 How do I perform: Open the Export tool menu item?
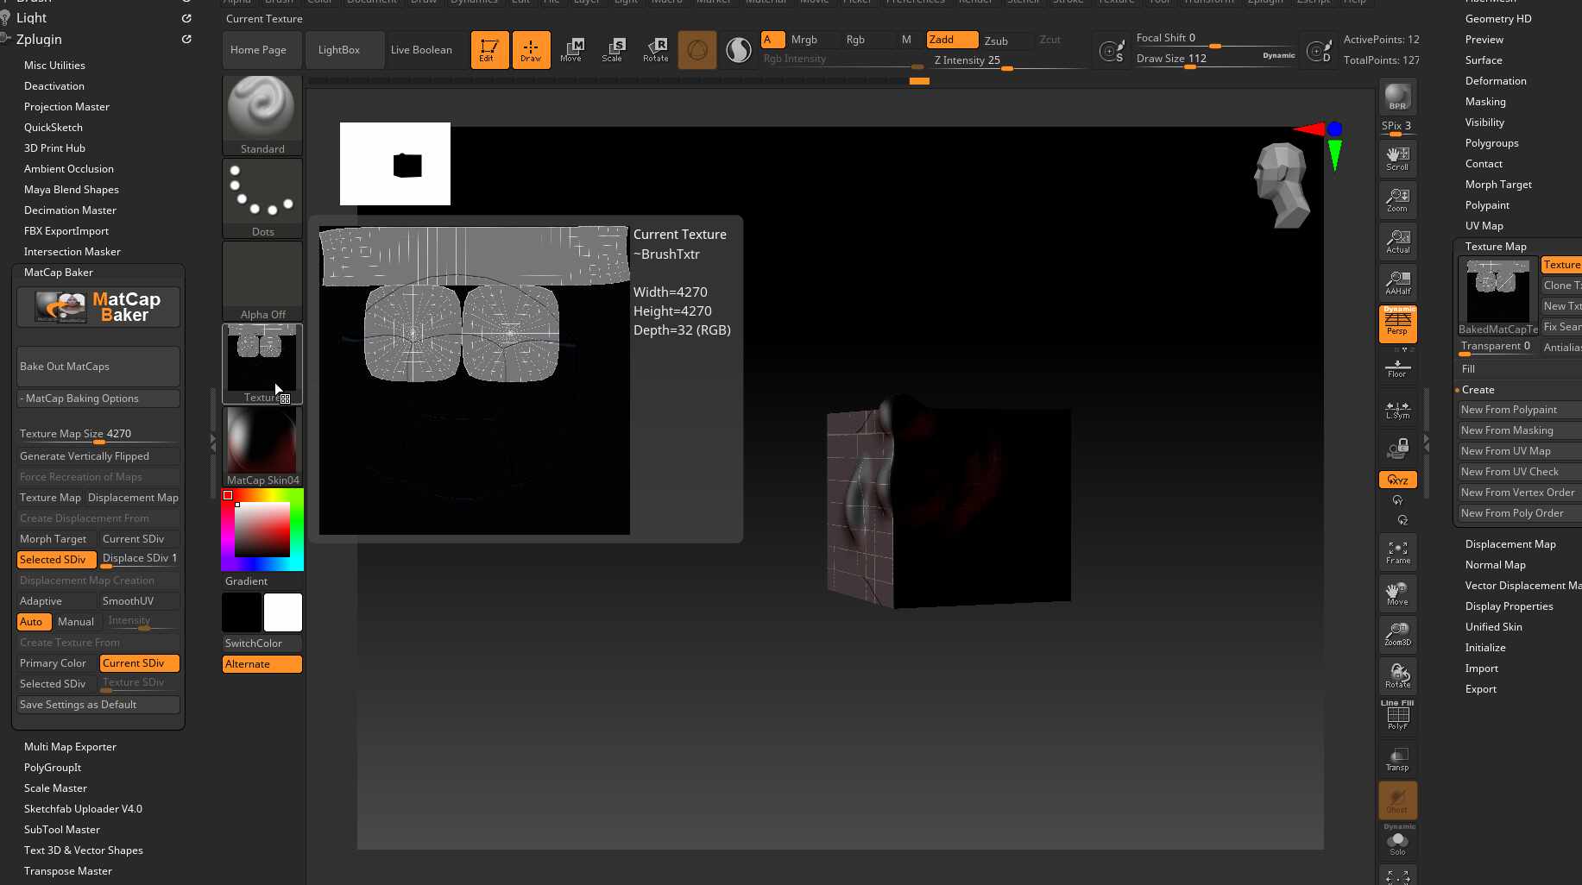(1481, 689)
